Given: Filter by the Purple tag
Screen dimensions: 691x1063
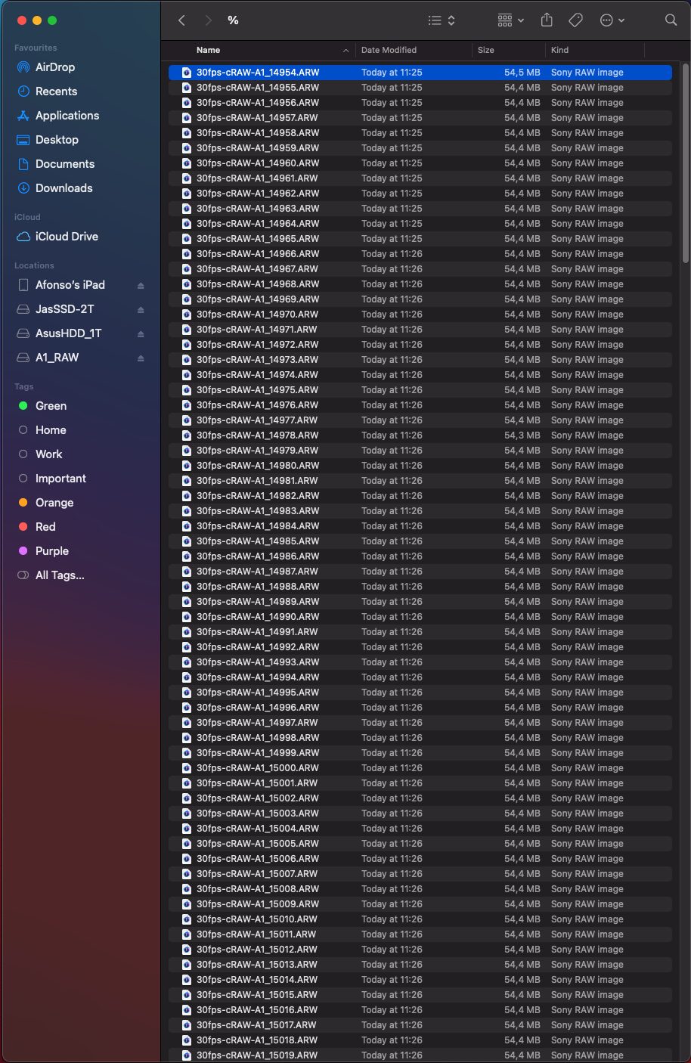Looking at the screenshot, I should (x=52, y=551).
